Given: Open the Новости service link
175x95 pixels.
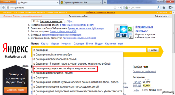Looking at the screenshot, I should 66,44.
